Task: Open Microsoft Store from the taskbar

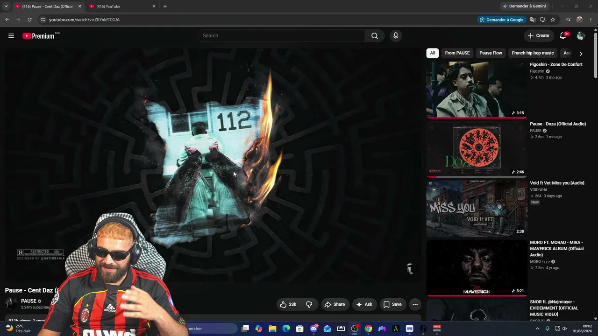Action: pos(300,329)
